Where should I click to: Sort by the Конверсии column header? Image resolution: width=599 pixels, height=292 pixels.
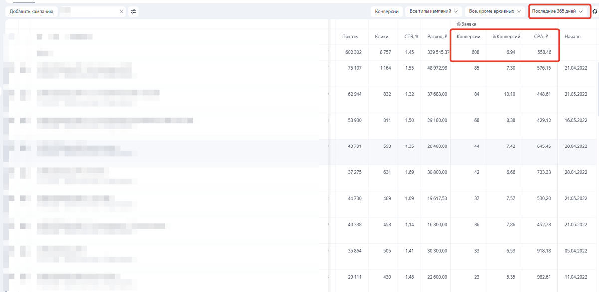[x=469, y=36]
